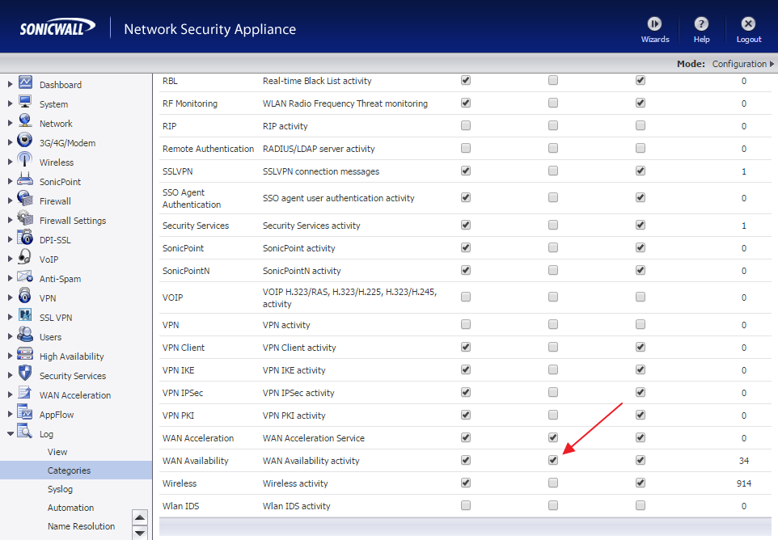Click the WAN Acceleration icon
This screenshot has height=540, width=778.
point(25,392)
